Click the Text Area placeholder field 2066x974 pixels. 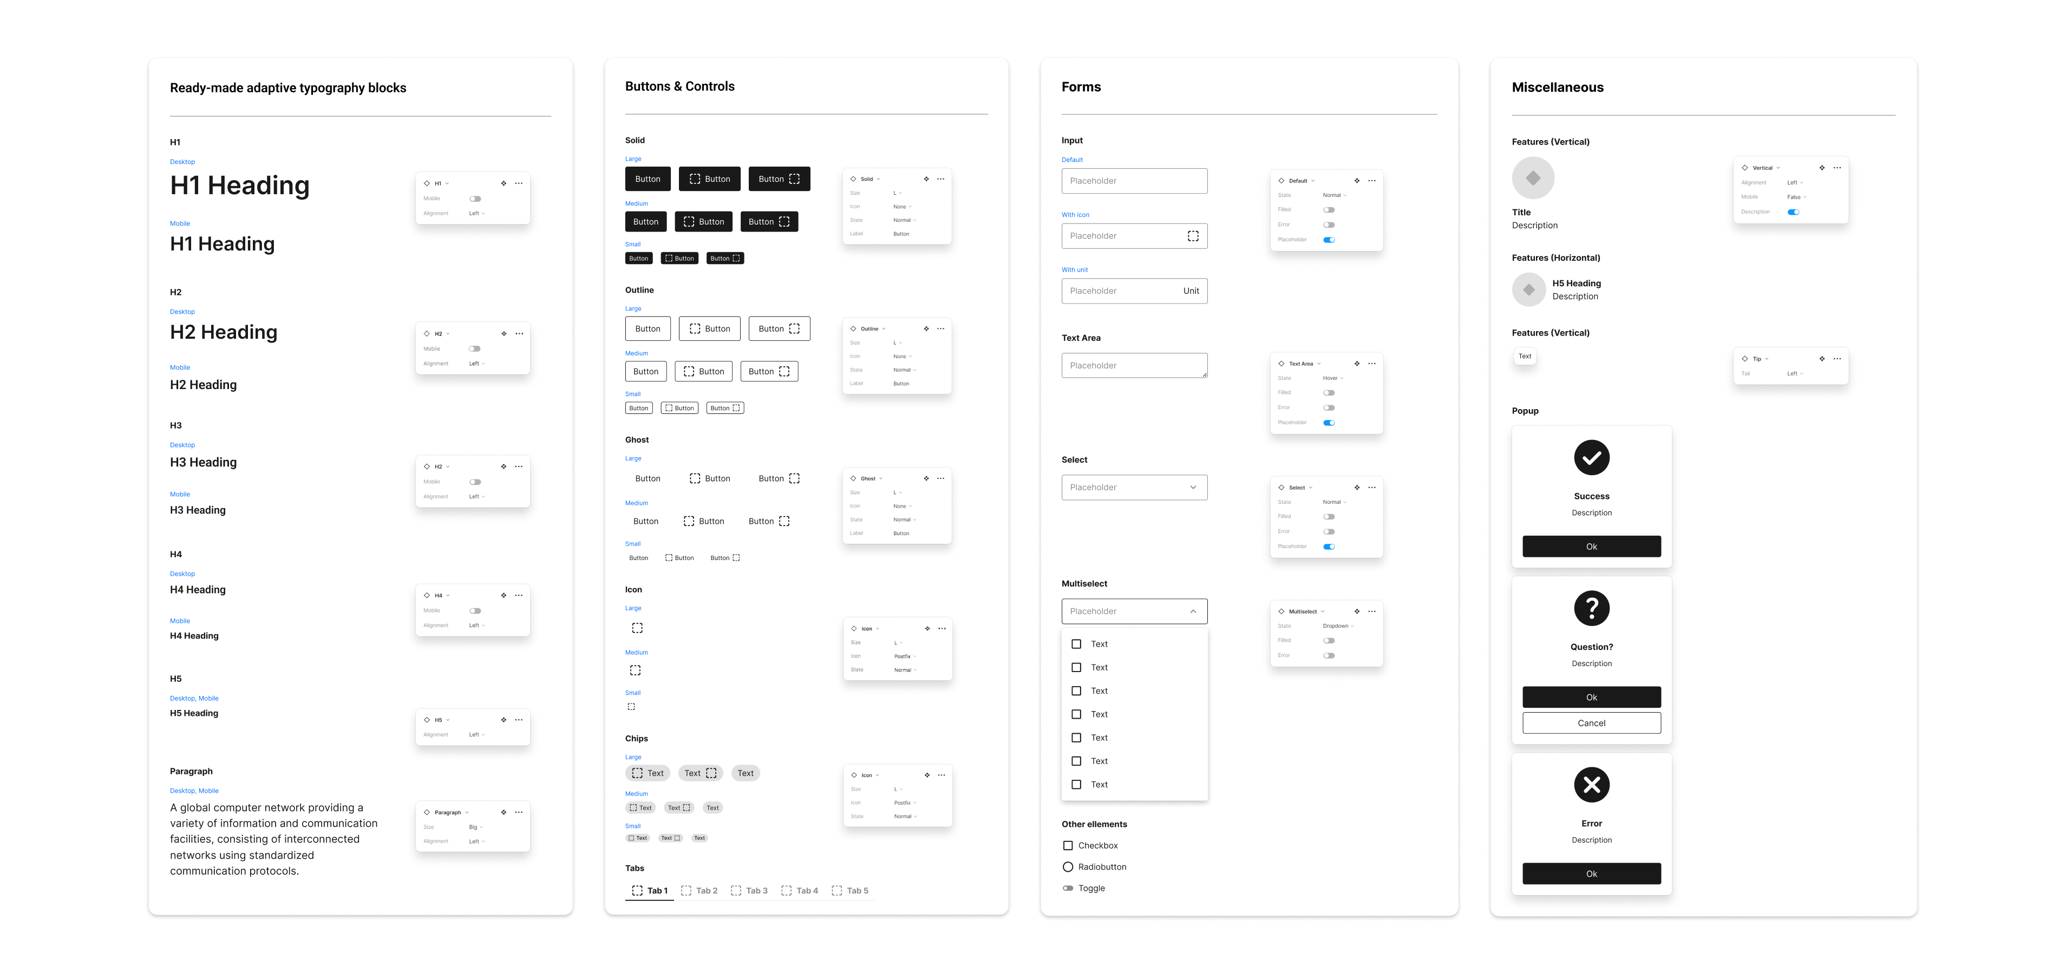1134,366
